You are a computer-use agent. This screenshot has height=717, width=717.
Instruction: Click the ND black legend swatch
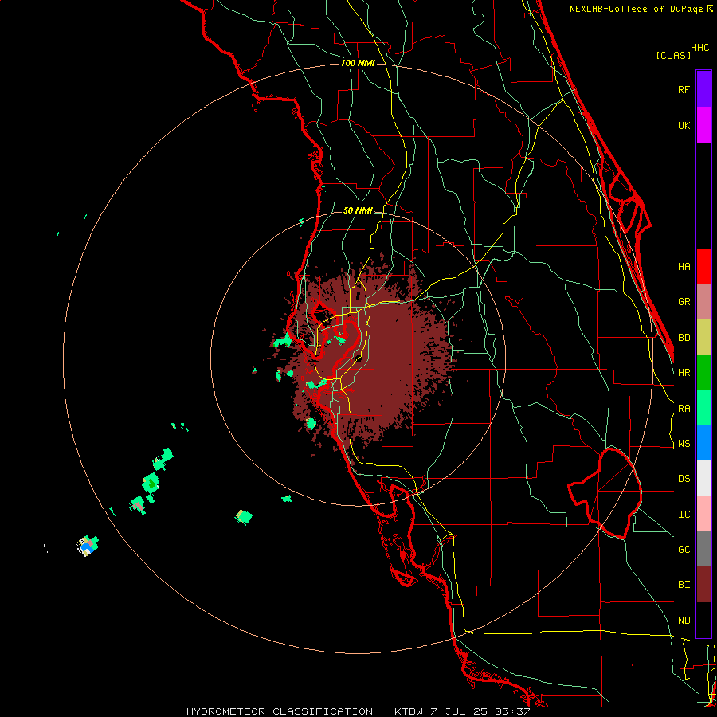click(703, 620)
